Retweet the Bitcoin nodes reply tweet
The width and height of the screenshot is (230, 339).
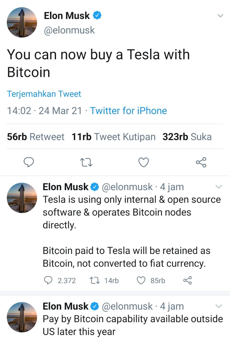pos(94,280)
